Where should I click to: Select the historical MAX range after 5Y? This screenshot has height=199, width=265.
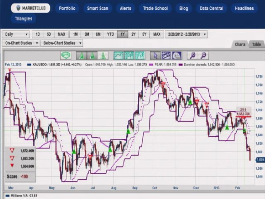click(157, 34)
